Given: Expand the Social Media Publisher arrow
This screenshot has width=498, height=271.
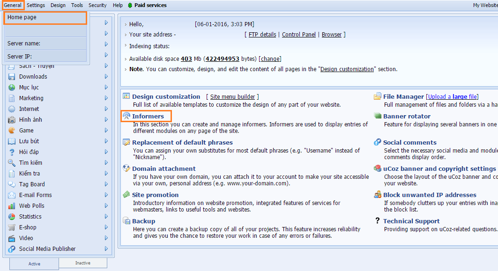Looking at the screenshot, I should point(106,249).
